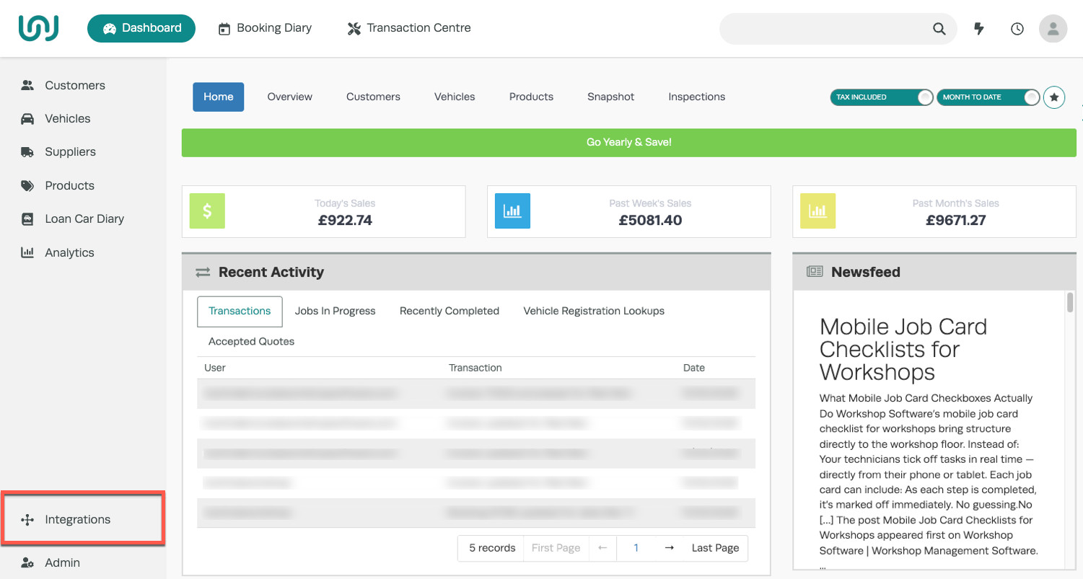Click the dollar icon on Today's Sales

[207, 211]
